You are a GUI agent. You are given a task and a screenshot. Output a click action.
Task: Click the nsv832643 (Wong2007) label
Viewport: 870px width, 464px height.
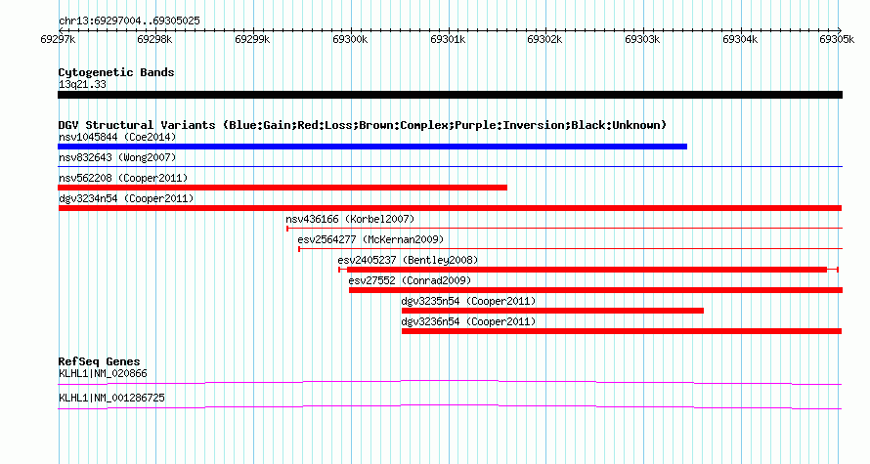pyautogui.click(x=117, y=157)
